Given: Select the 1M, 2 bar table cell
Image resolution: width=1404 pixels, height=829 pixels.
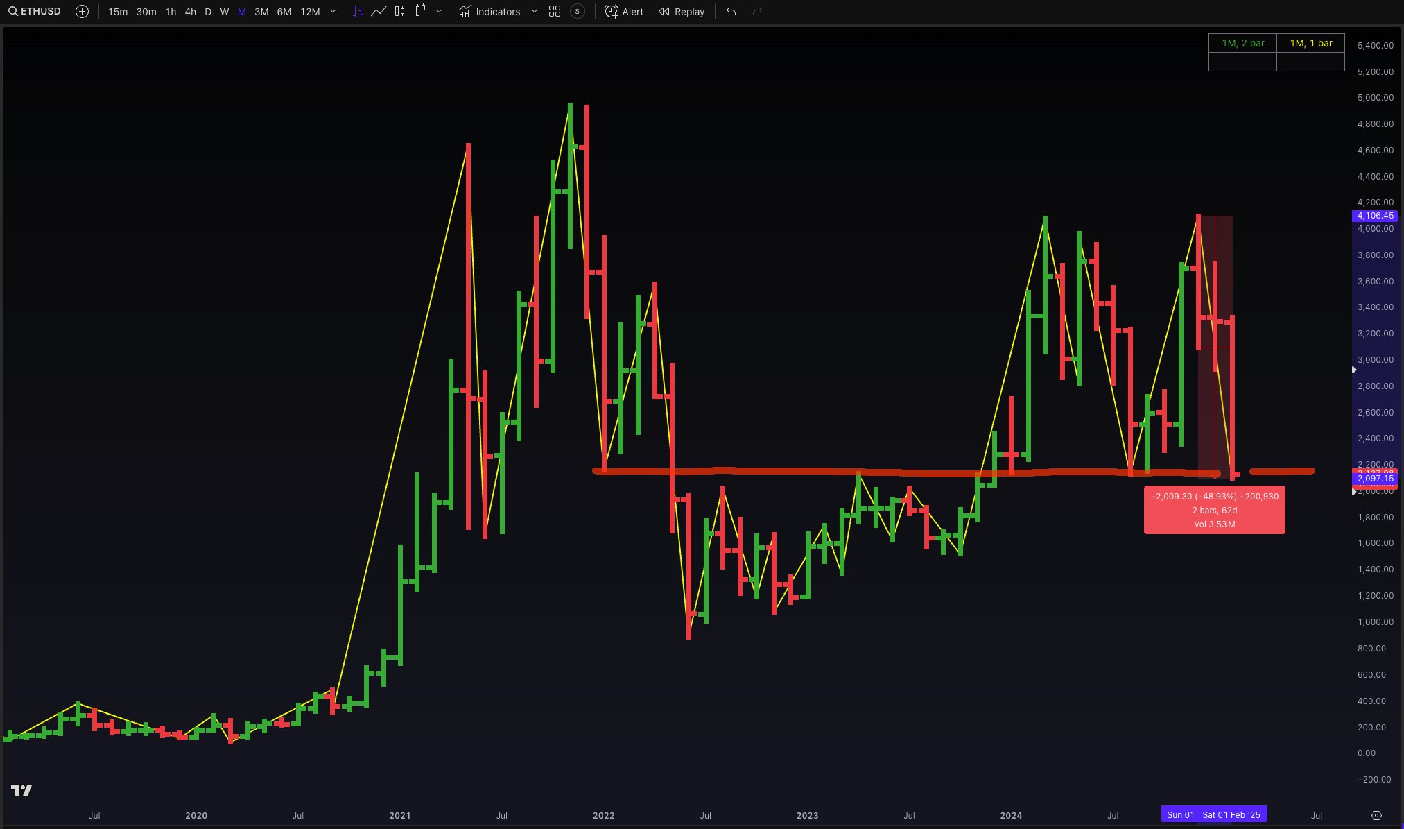Looking at the screenshot, I should click(x=1242, y=43).
